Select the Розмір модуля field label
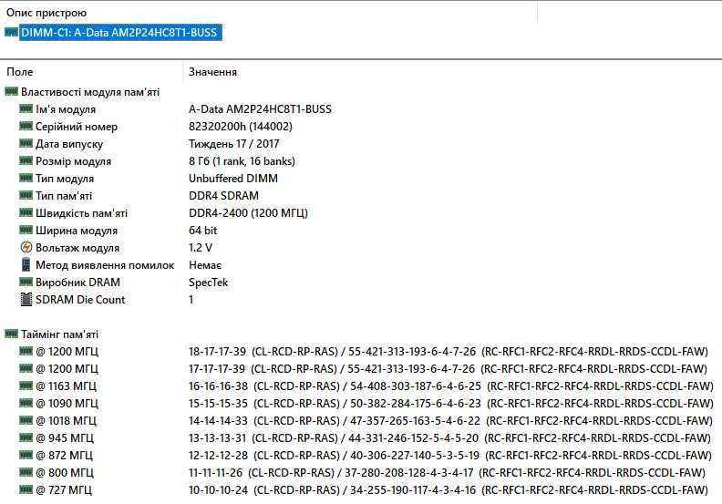 pos(73,161)
